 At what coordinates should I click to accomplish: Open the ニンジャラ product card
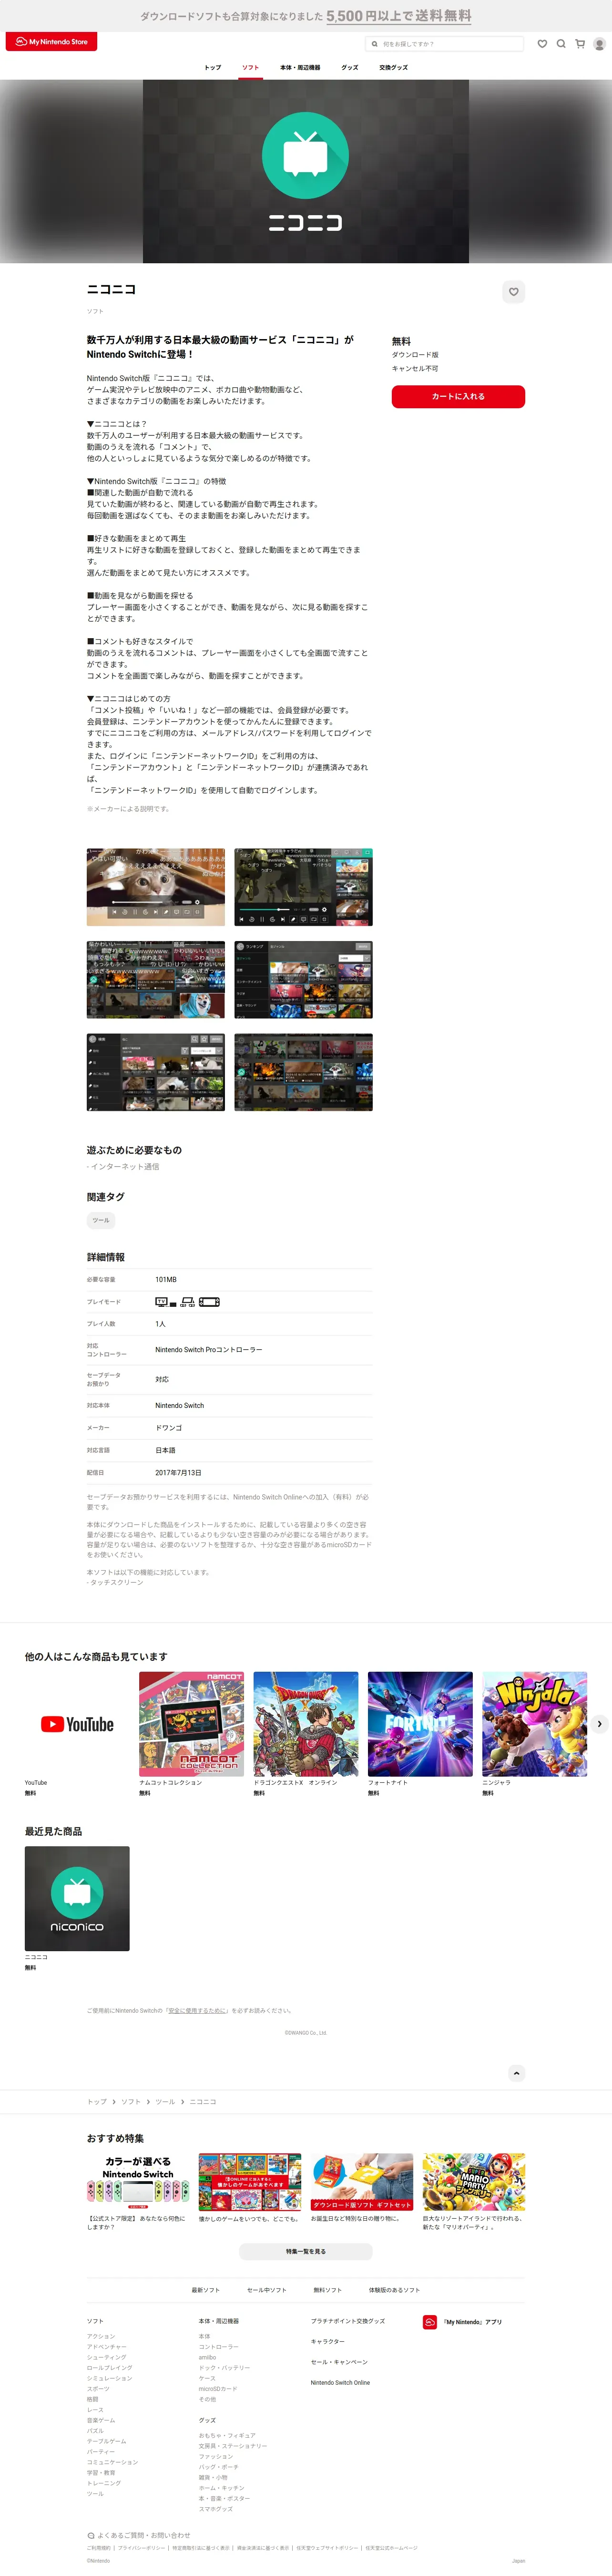tap(535, 1733)
